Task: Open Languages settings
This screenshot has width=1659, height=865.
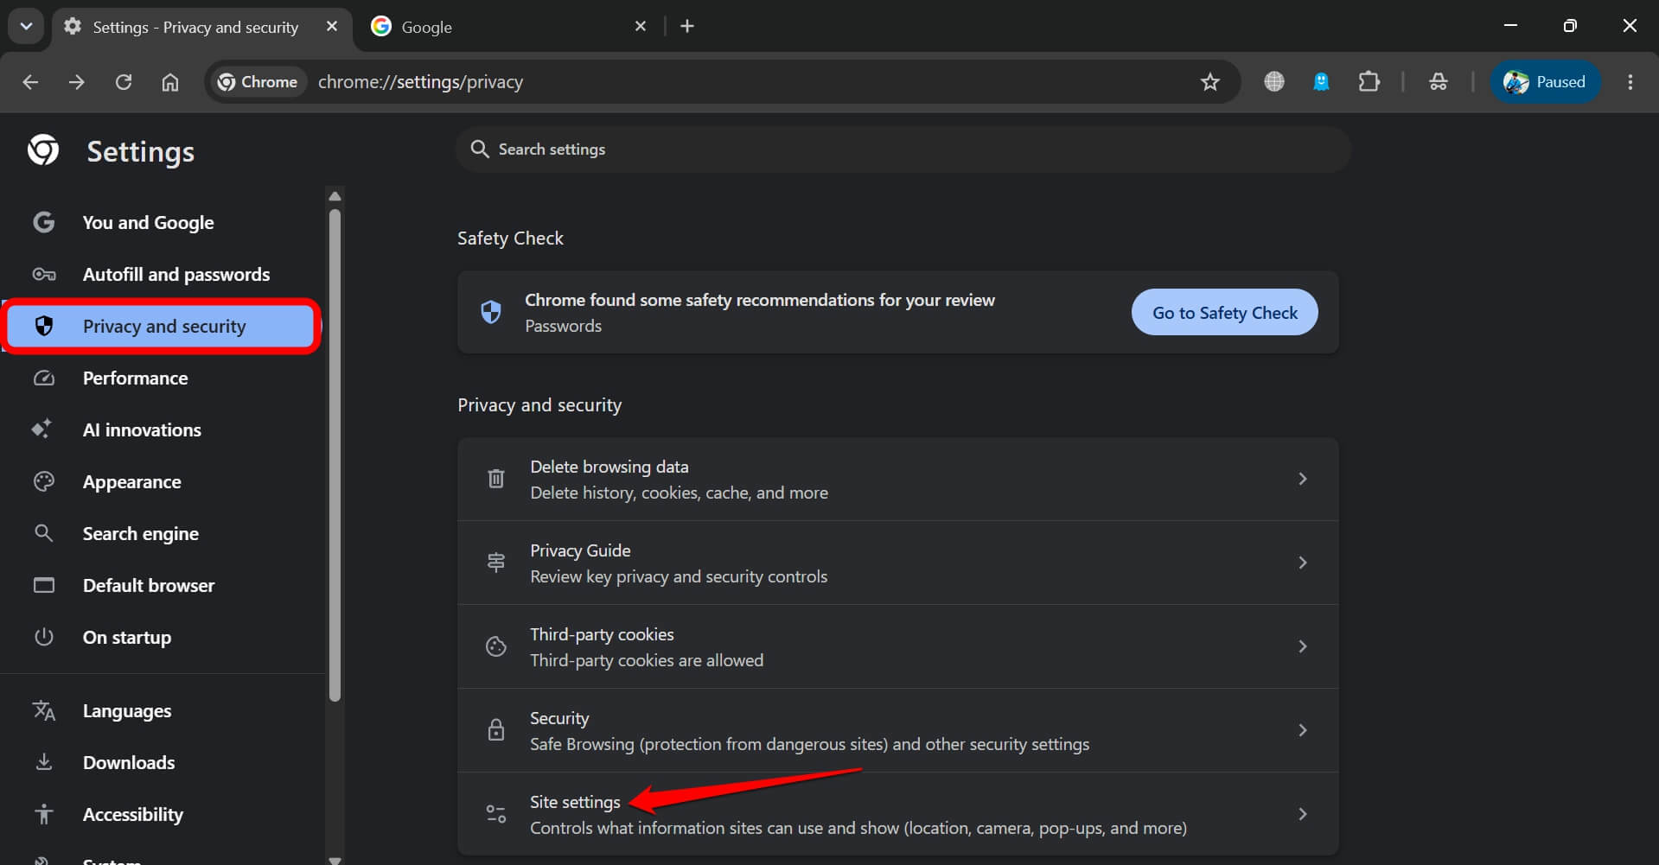Action: pyautogui.click(x=163, y=711)
